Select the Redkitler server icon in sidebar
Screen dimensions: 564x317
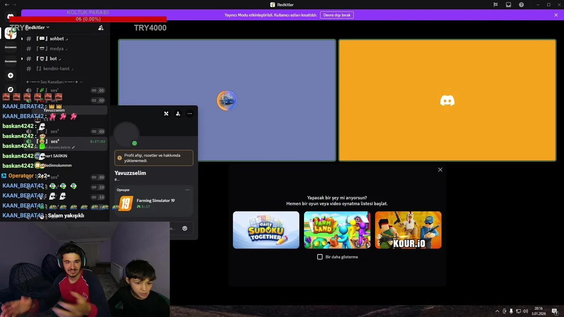click(x=11, y=33)
